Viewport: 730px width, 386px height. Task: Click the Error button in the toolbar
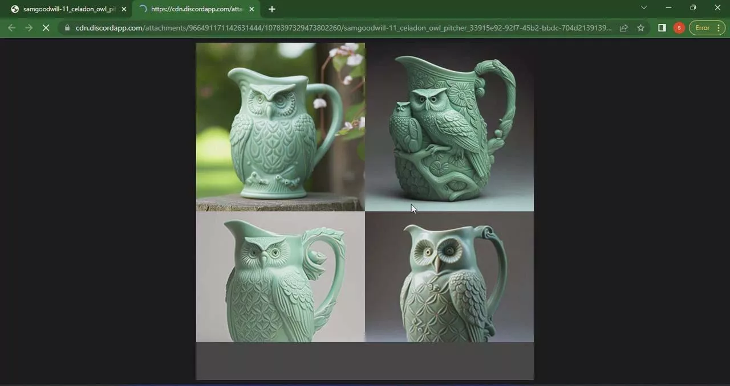[x=707, y=28]
